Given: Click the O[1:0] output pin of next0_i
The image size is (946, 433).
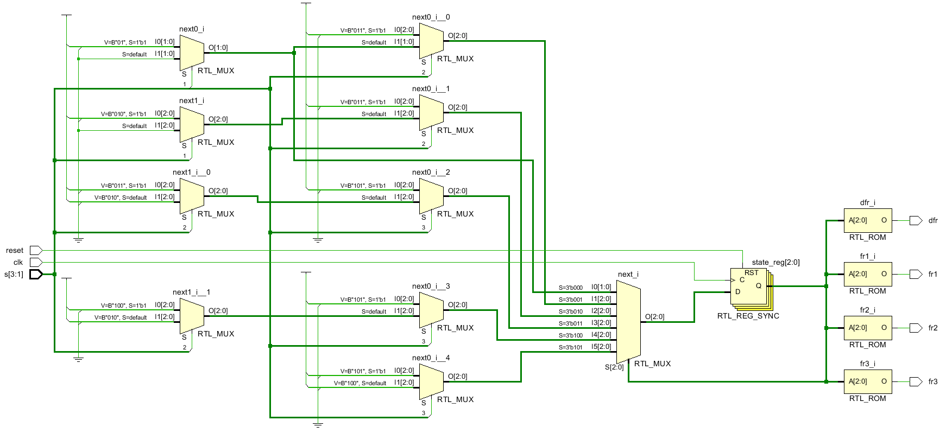Looking at the screenshot, I should pyautogui.click(x=218, y=48).
